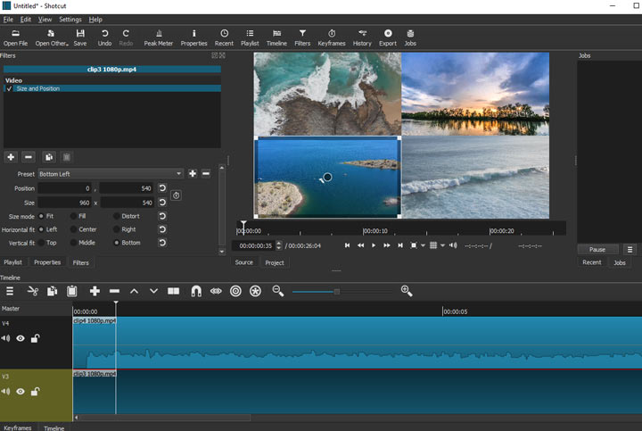Open the Preset dropdown
Viewport: 642px width, 431px height.
[x=111, y=174]
